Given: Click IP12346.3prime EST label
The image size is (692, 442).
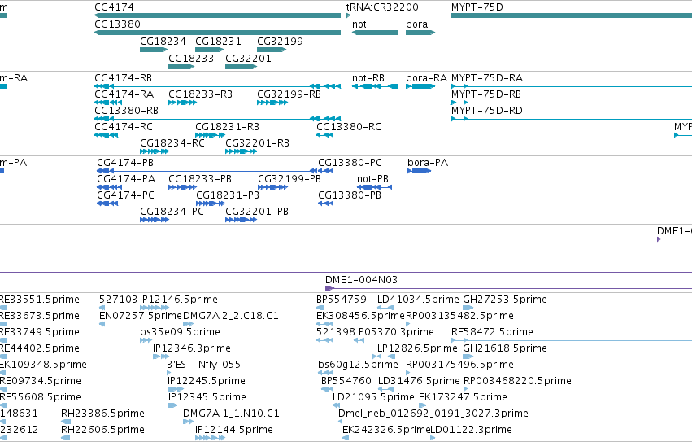Looking at the screenshot, I should point(192,348).
